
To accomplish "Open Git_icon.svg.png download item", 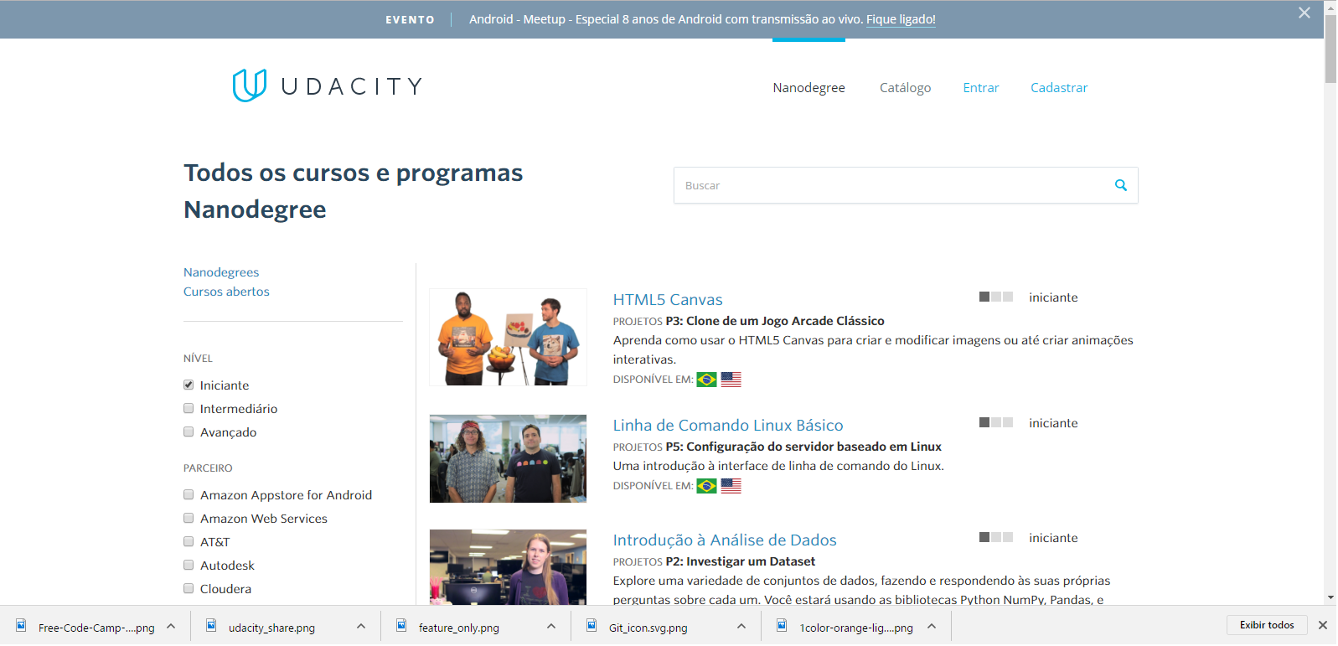I will (x=648, y=628).
